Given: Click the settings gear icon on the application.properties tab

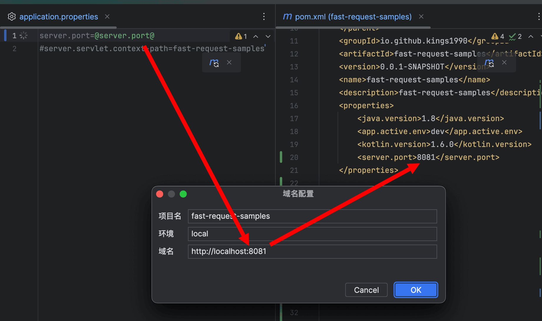Looking at the screenshot, I should [x=12, y=17].
